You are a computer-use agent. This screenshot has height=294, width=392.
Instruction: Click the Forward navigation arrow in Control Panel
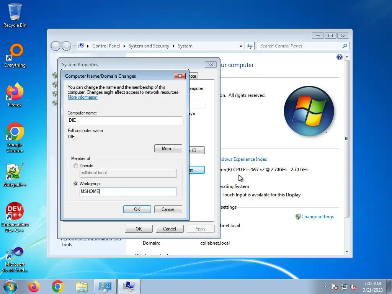coord(66,46)
